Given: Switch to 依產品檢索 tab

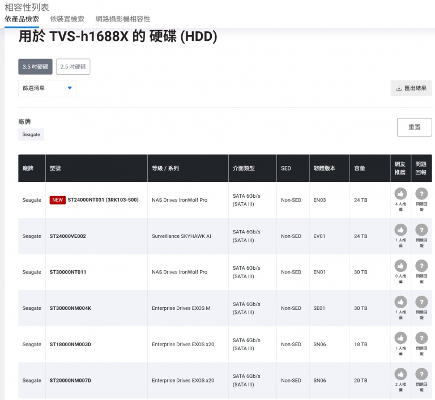Looking at the screenshot, I should pyautogui.click(x=22, y=19).
